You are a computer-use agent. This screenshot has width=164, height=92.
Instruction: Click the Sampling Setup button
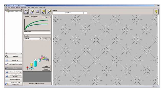[46, 39]
